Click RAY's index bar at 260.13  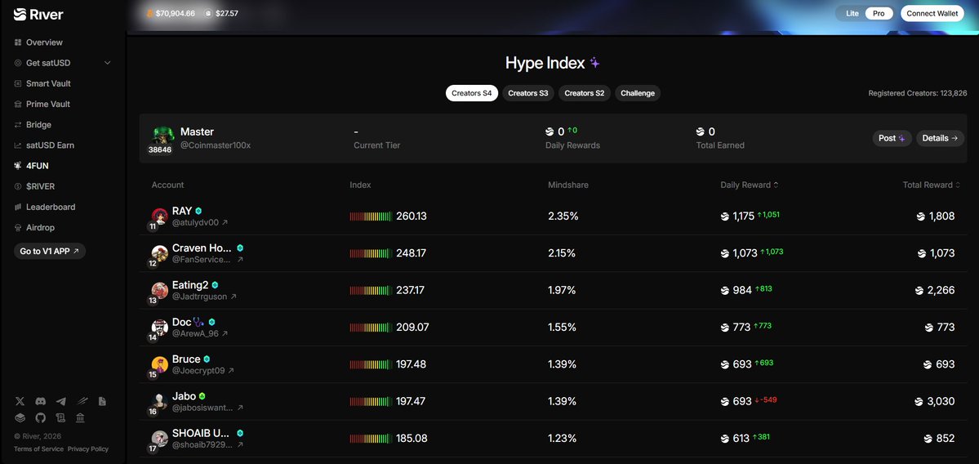[371, 216]
